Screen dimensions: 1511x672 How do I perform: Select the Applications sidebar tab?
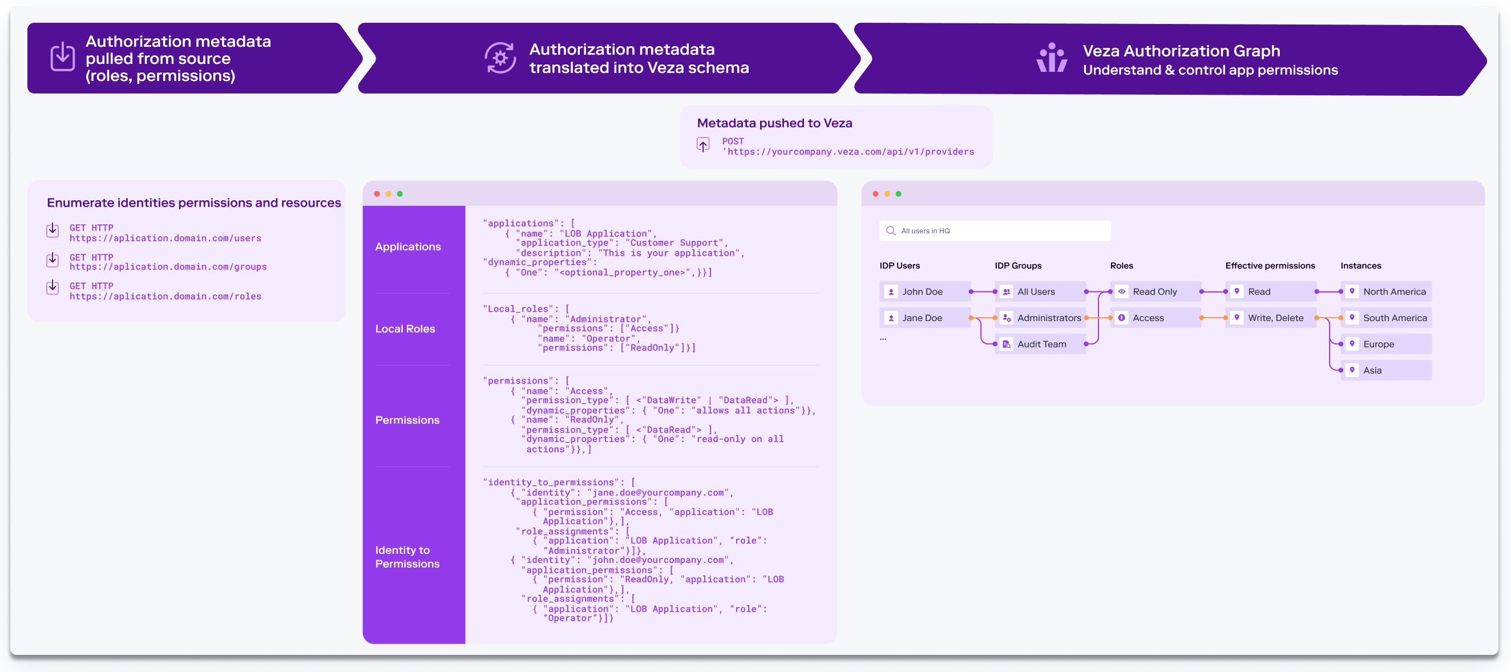(407, 247)
